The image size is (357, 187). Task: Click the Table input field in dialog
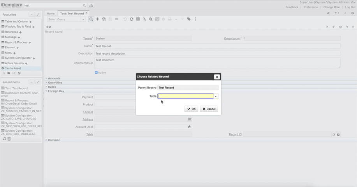186,96
